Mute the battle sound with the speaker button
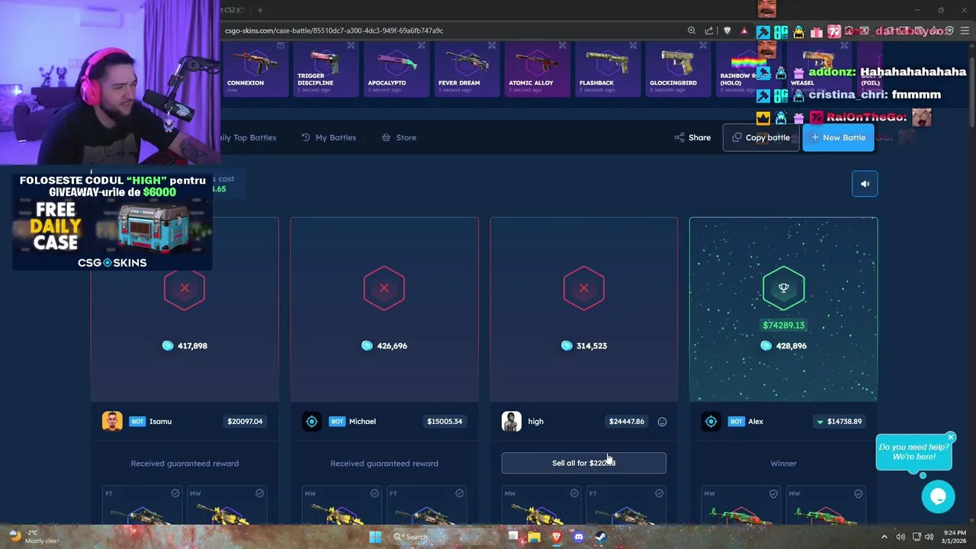976x549 pixels. click(x=865, y=184)
